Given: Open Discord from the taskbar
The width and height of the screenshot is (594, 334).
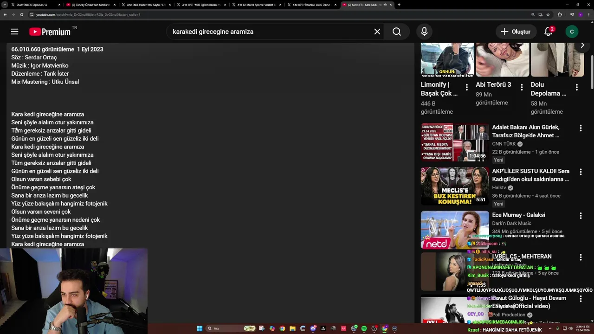Looking at the screenshot, I should pos(313,328).
